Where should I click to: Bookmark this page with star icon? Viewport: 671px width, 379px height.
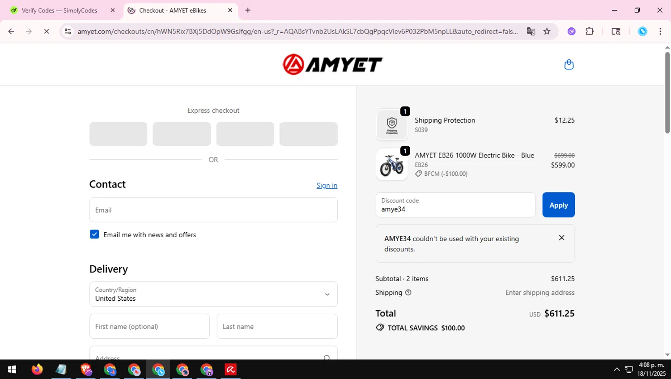547,31
